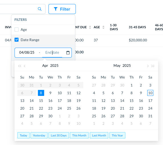Sort by Age column arrows
The height and width of the screenshot is (145, 163).
pyautogui.click(x=103, y=27)
